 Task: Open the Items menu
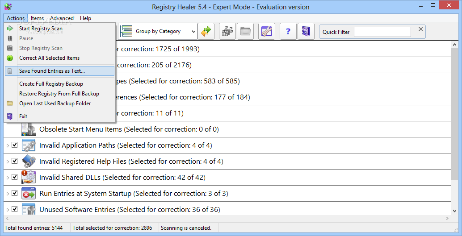pos(38,18)
